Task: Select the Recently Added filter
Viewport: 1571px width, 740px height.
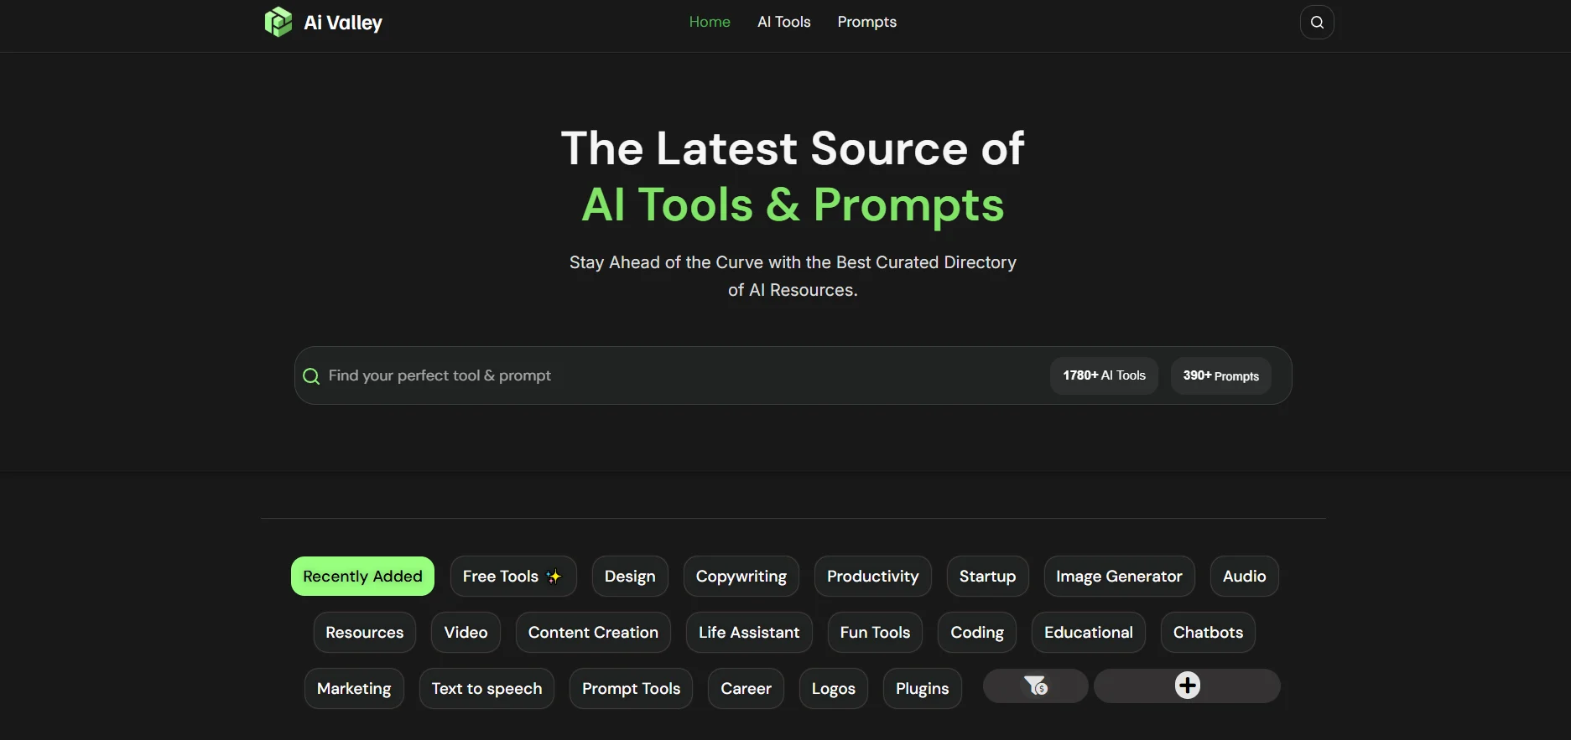Action: tap(362, 576)
